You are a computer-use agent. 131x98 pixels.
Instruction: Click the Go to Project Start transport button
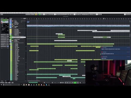tap(65, 83)
